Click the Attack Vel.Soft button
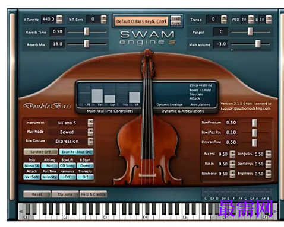This screenshot has width=284, height=227. point(32,177)
